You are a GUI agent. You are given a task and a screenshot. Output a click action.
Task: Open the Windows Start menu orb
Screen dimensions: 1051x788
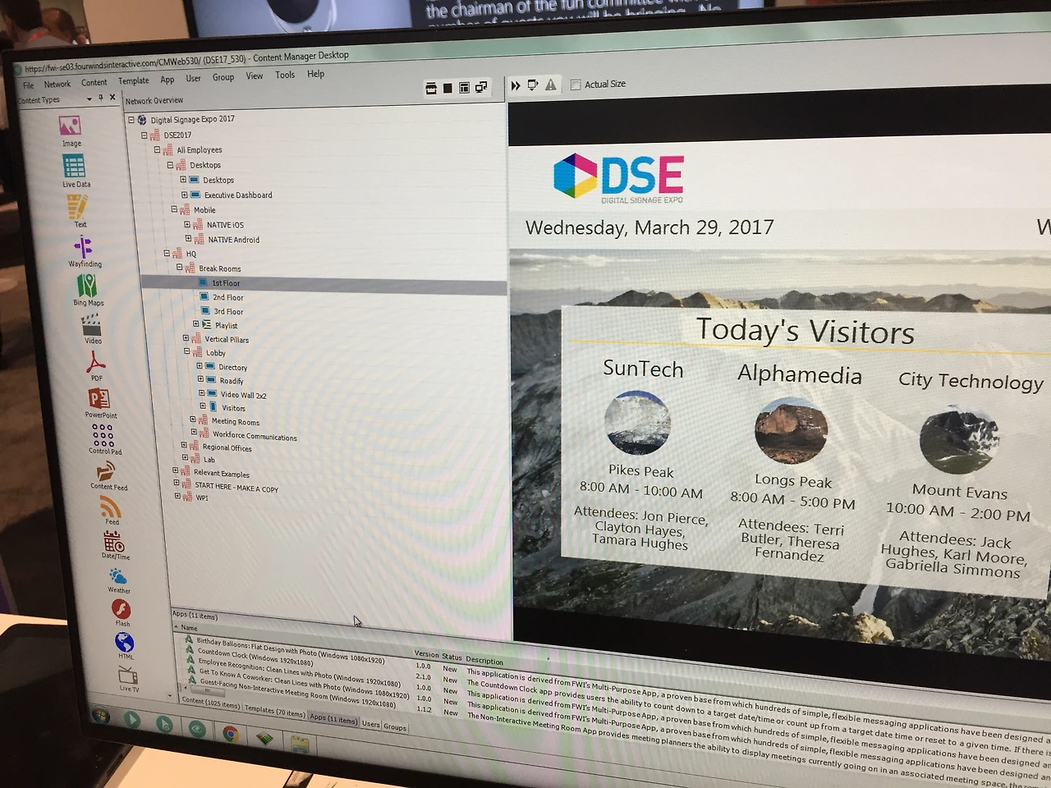(100, 717)
